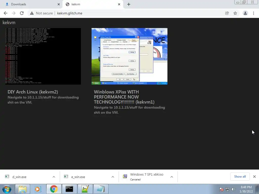Open the downloaded d_win.exe file
This screenshot has height=194, width=259.
pyautogui.click(x=19, y=177)
